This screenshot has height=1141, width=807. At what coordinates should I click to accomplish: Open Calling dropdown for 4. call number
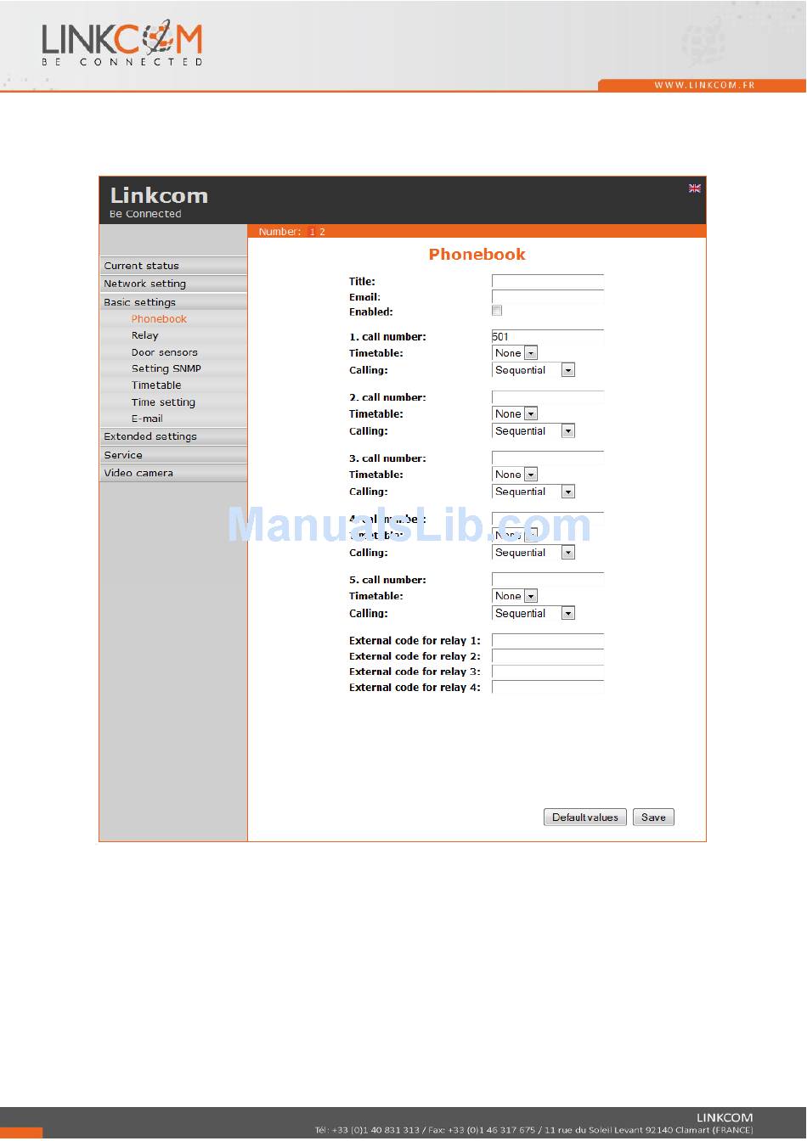coord(533,553)
